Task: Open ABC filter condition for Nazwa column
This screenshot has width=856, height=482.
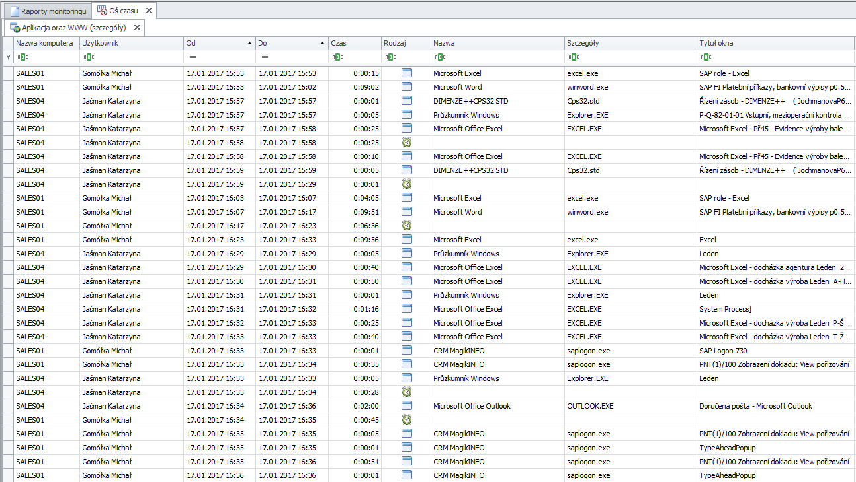Action: pyautogui.click(x=440, y=57)
